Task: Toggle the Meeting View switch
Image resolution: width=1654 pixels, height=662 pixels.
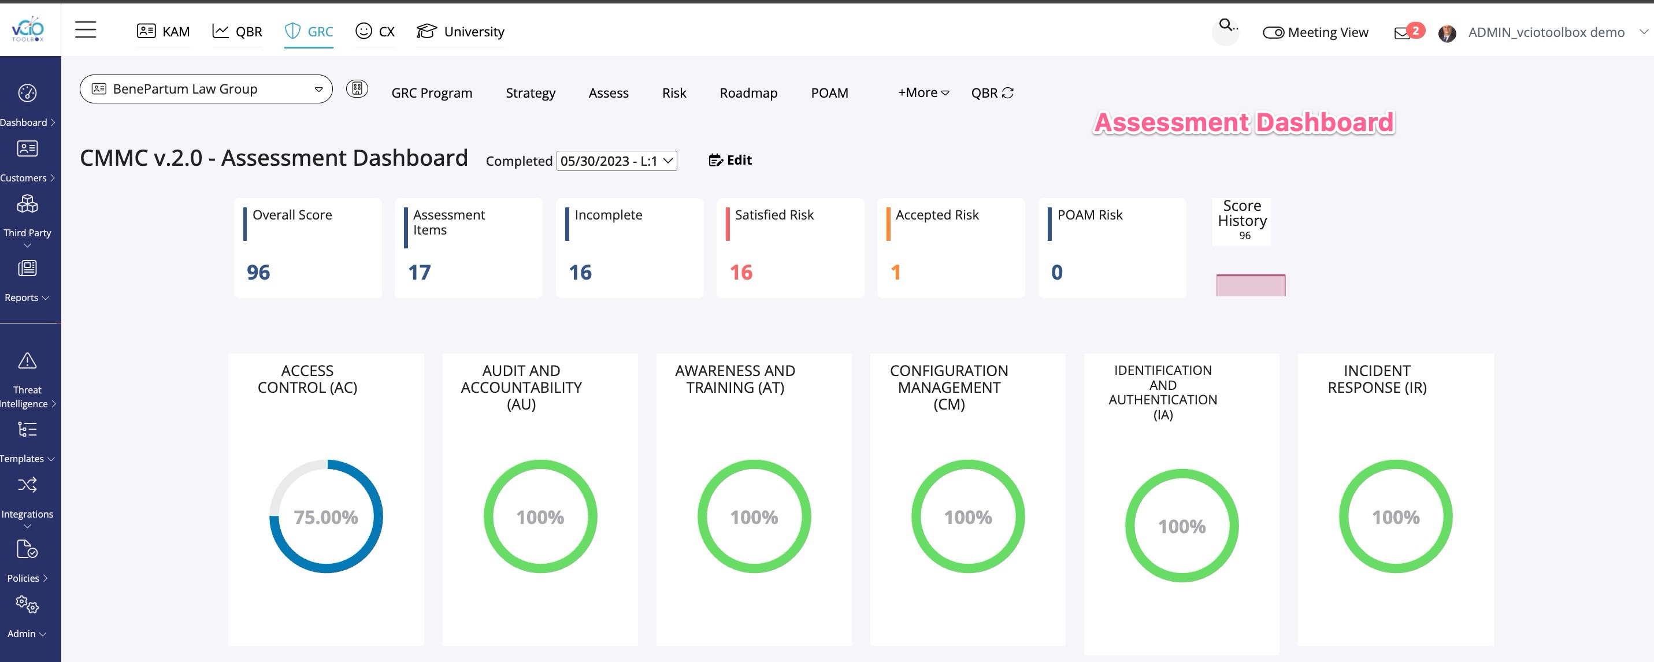Action: tap(1273, 33)
